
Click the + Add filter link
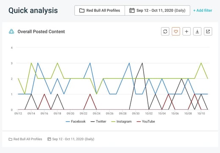pos(203,11)
